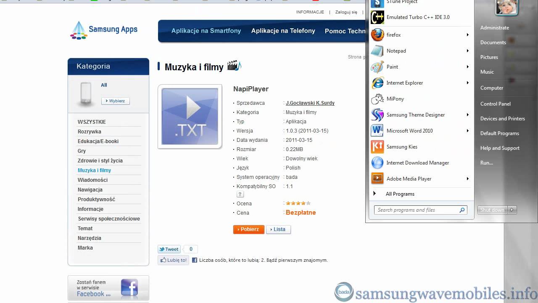Open Pictures from Start menu
The width and height of the screenshot is (538, 303).
(489, 57)
